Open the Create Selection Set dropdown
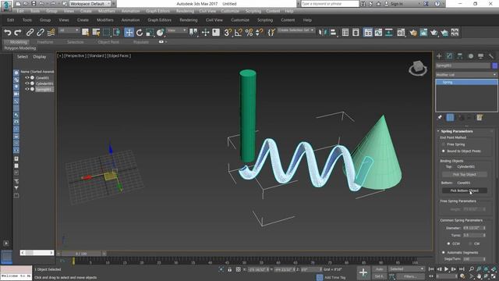 296,30
